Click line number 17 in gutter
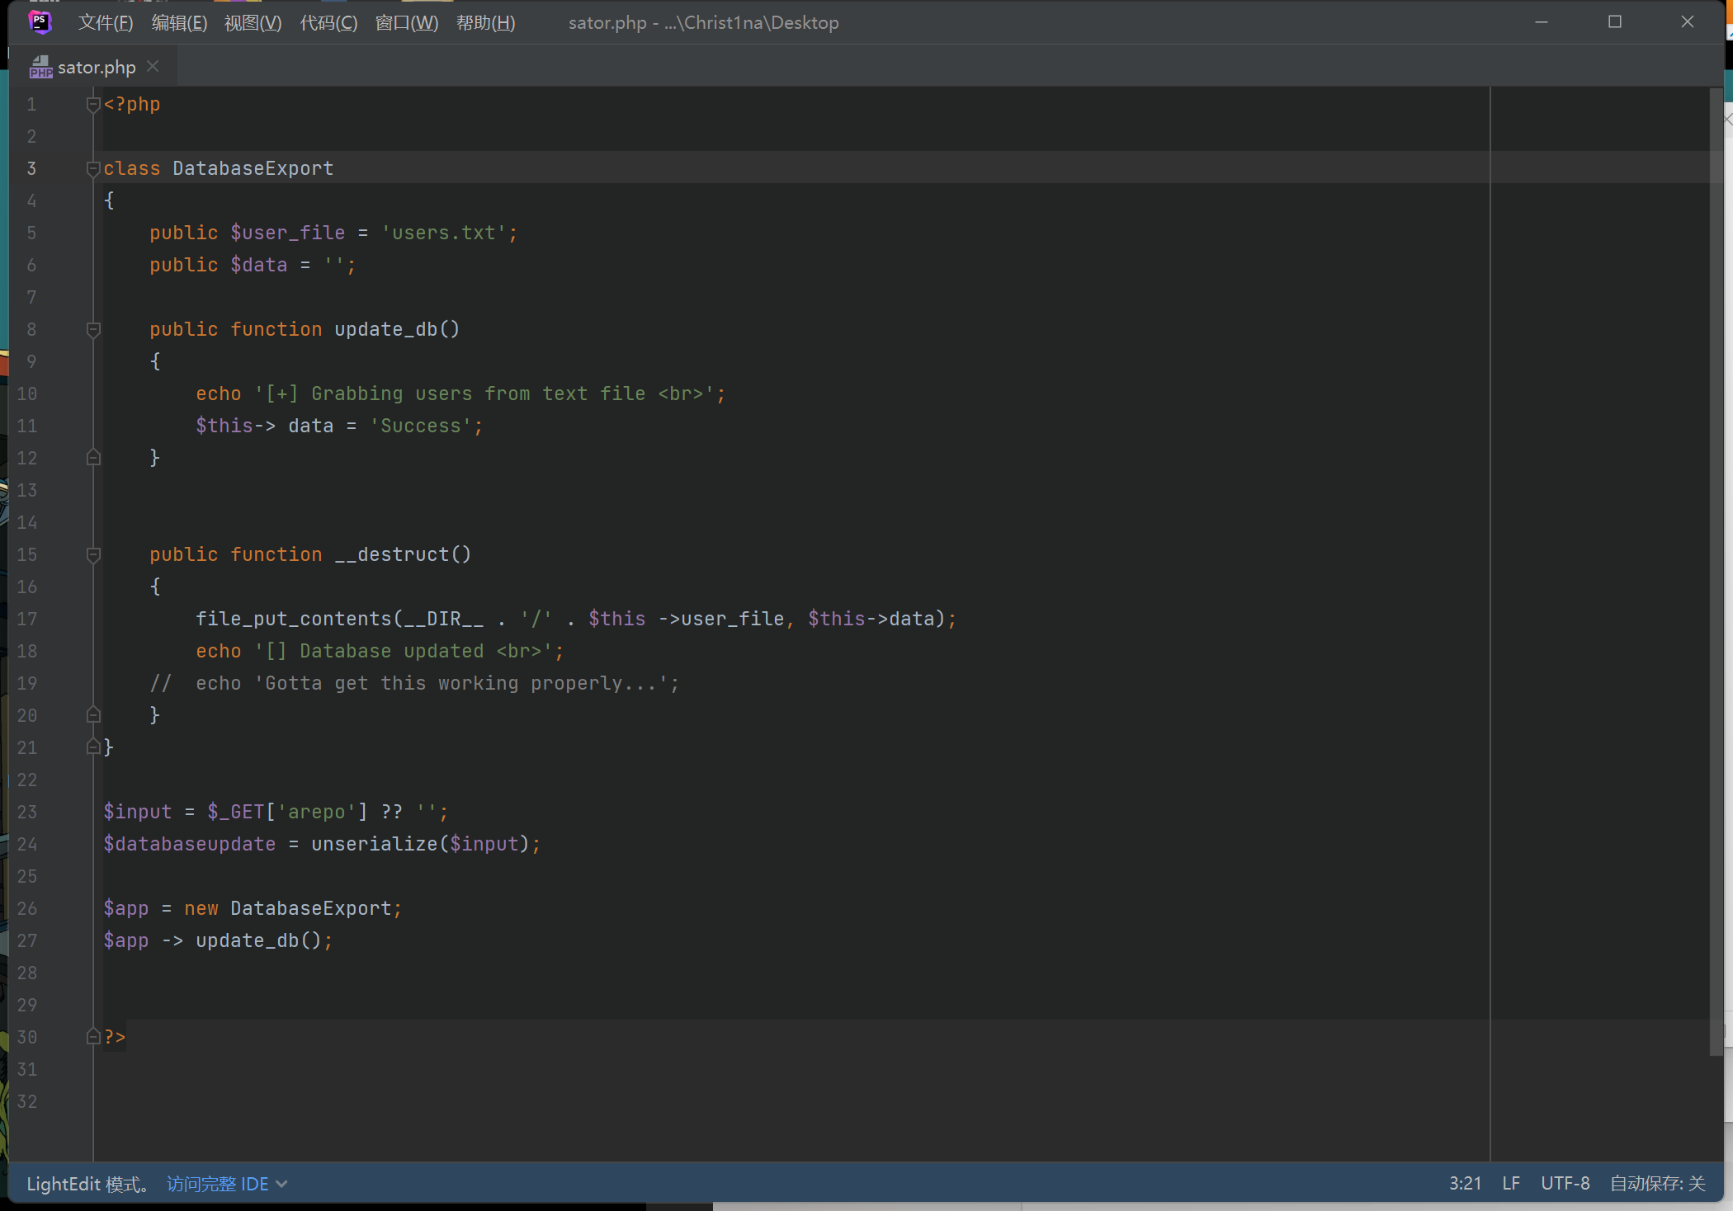The image size is (1733, 1211). (x=27, y=619)
